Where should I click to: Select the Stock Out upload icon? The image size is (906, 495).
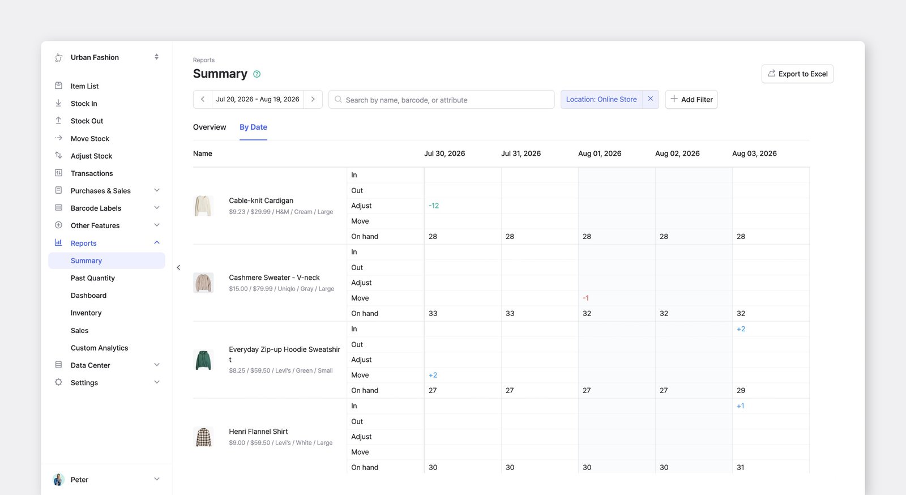[58, 121]
